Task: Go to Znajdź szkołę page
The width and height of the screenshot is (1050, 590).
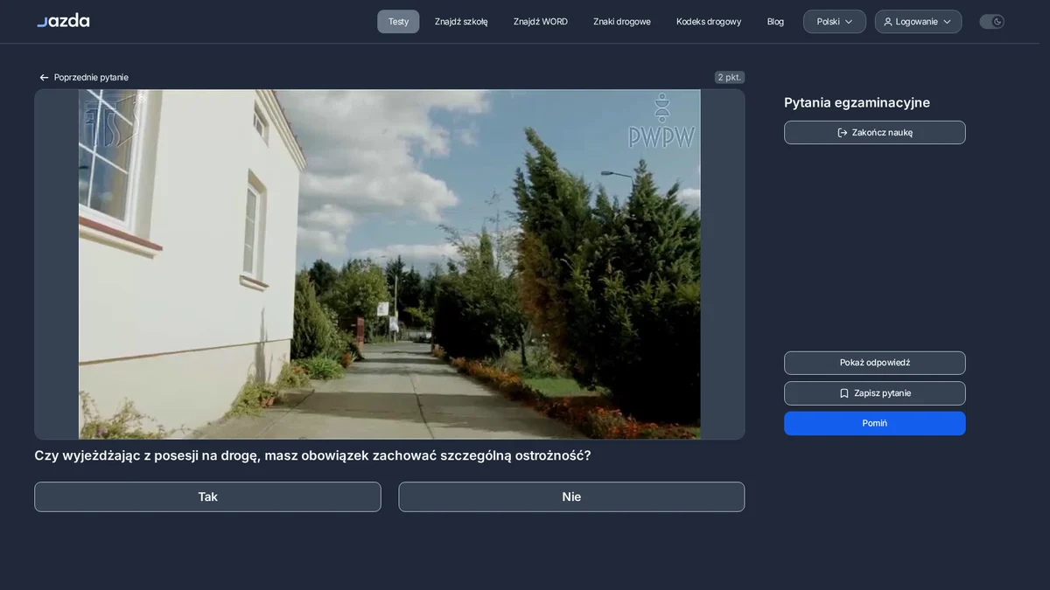Action: click(x=461, y=22)
